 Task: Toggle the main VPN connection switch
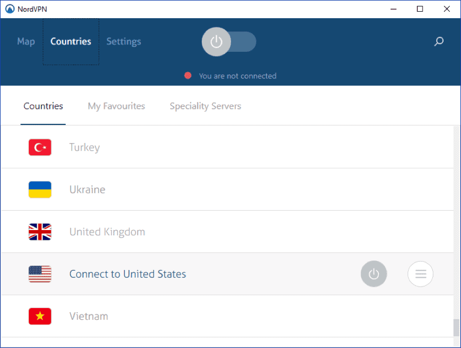pyautogui.click(x=229, y=42)
